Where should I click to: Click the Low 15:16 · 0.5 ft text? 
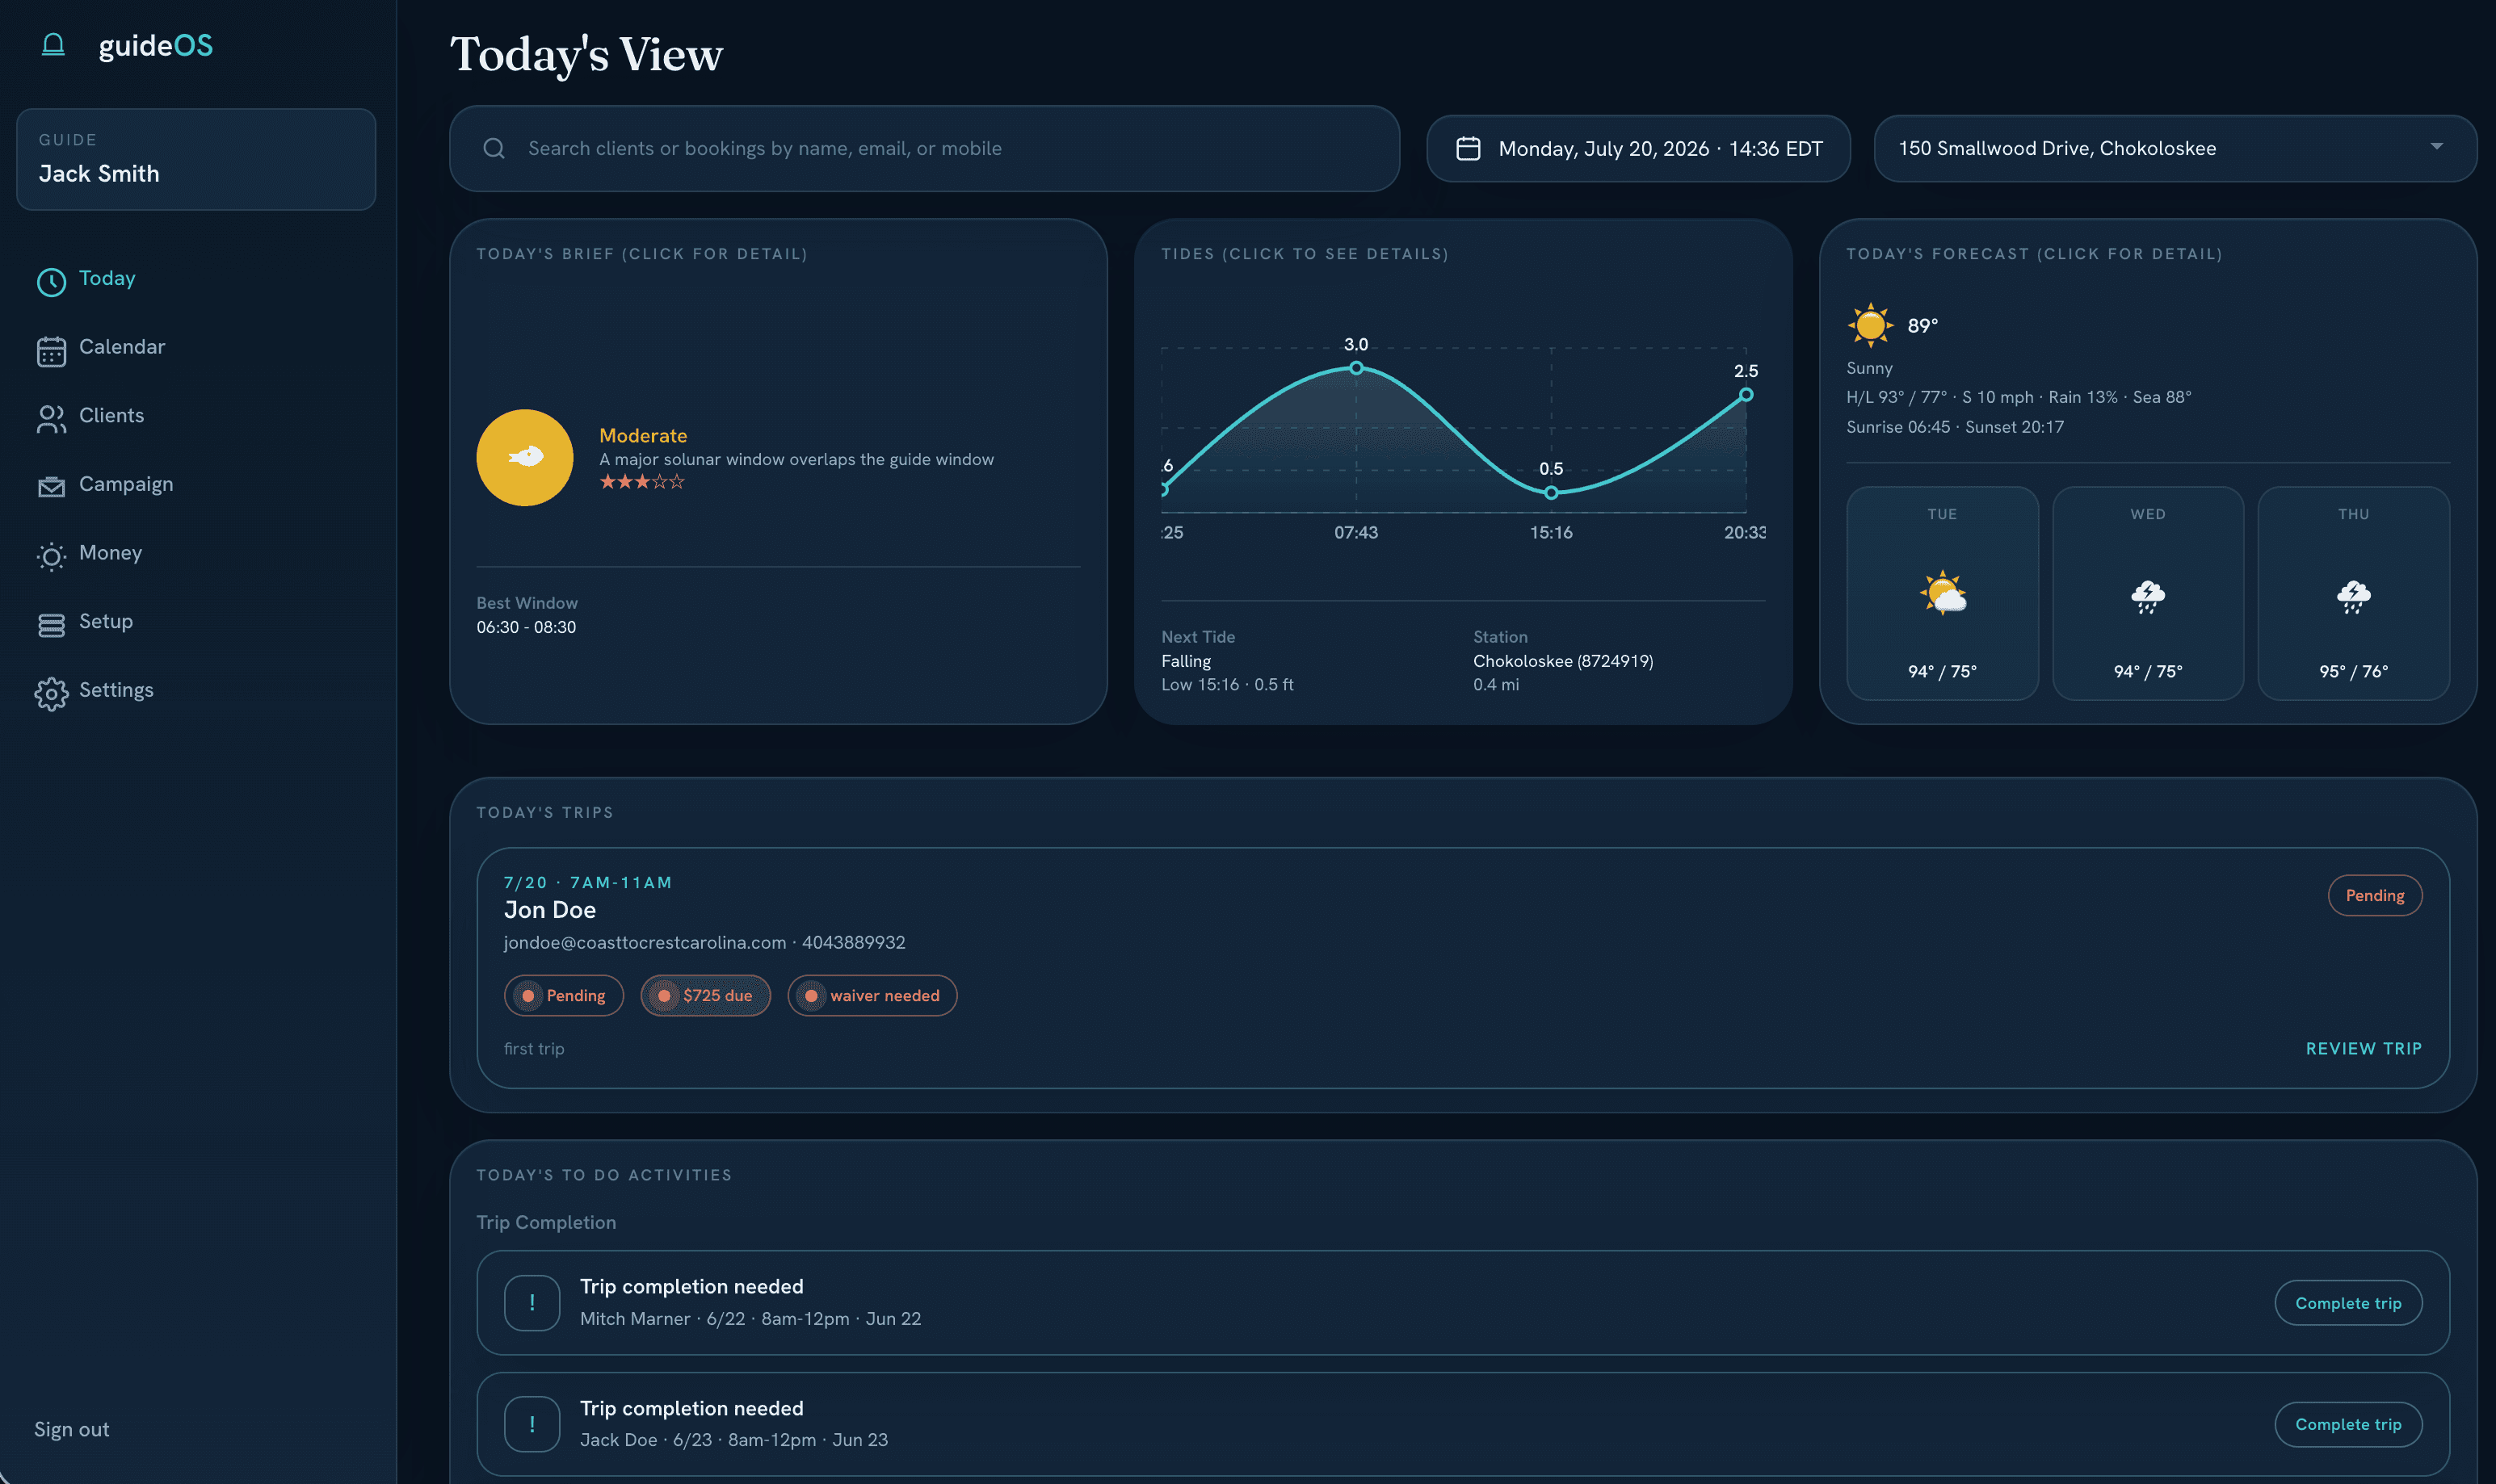click(1226, 685)
